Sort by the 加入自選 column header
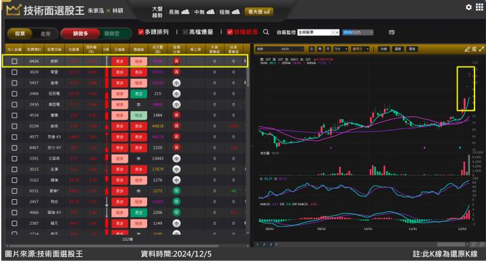Viewport: 486px width, 263px height. pos(14,49)
